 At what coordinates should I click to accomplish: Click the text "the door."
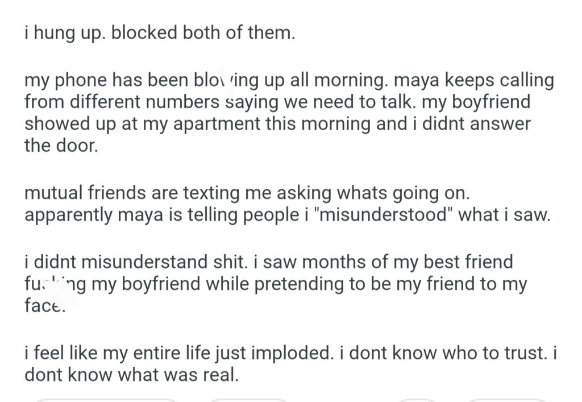tap(61, 145)
